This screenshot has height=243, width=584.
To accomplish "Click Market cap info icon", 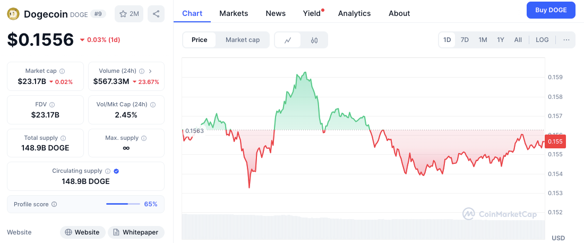I will pyautogui.click(x=62, y=71).
